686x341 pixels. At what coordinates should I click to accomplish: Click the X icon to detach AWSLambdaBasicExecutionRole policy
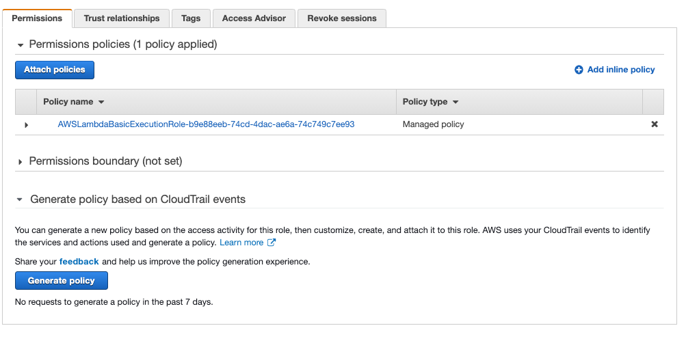click(655, 124)
